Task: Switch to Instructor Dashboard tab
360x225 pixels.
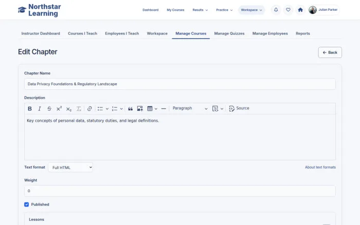Action: click(x=41, y=33)
